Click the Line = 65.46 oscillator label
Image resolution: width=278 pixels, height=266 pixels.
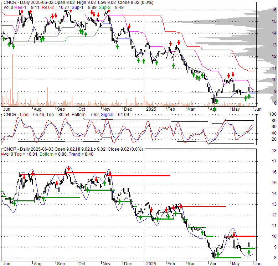(x=32, y=115)
